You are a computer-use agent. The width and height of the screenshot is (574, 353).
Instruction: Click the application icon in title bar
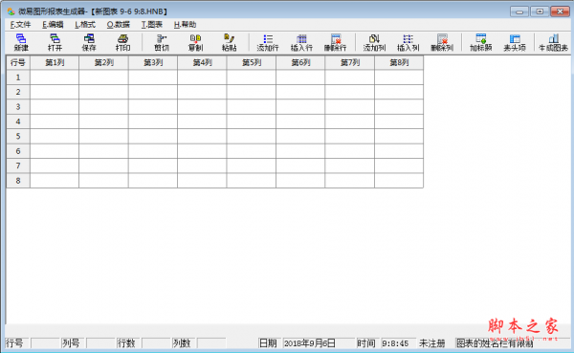point(11,11)
